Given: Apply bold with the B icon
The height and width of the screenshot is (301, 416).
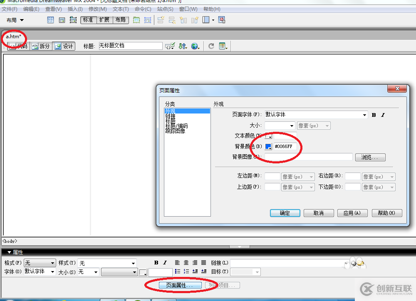Looking at the screenshot, I should click(156, 262).
